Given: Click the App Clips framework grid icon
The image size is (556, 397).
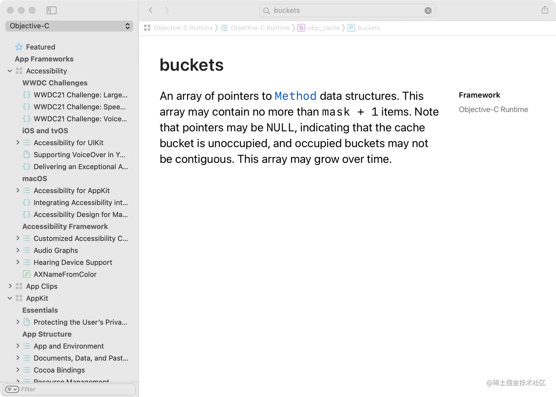Looking at the screenshot, I should click(x=19, y=286).
